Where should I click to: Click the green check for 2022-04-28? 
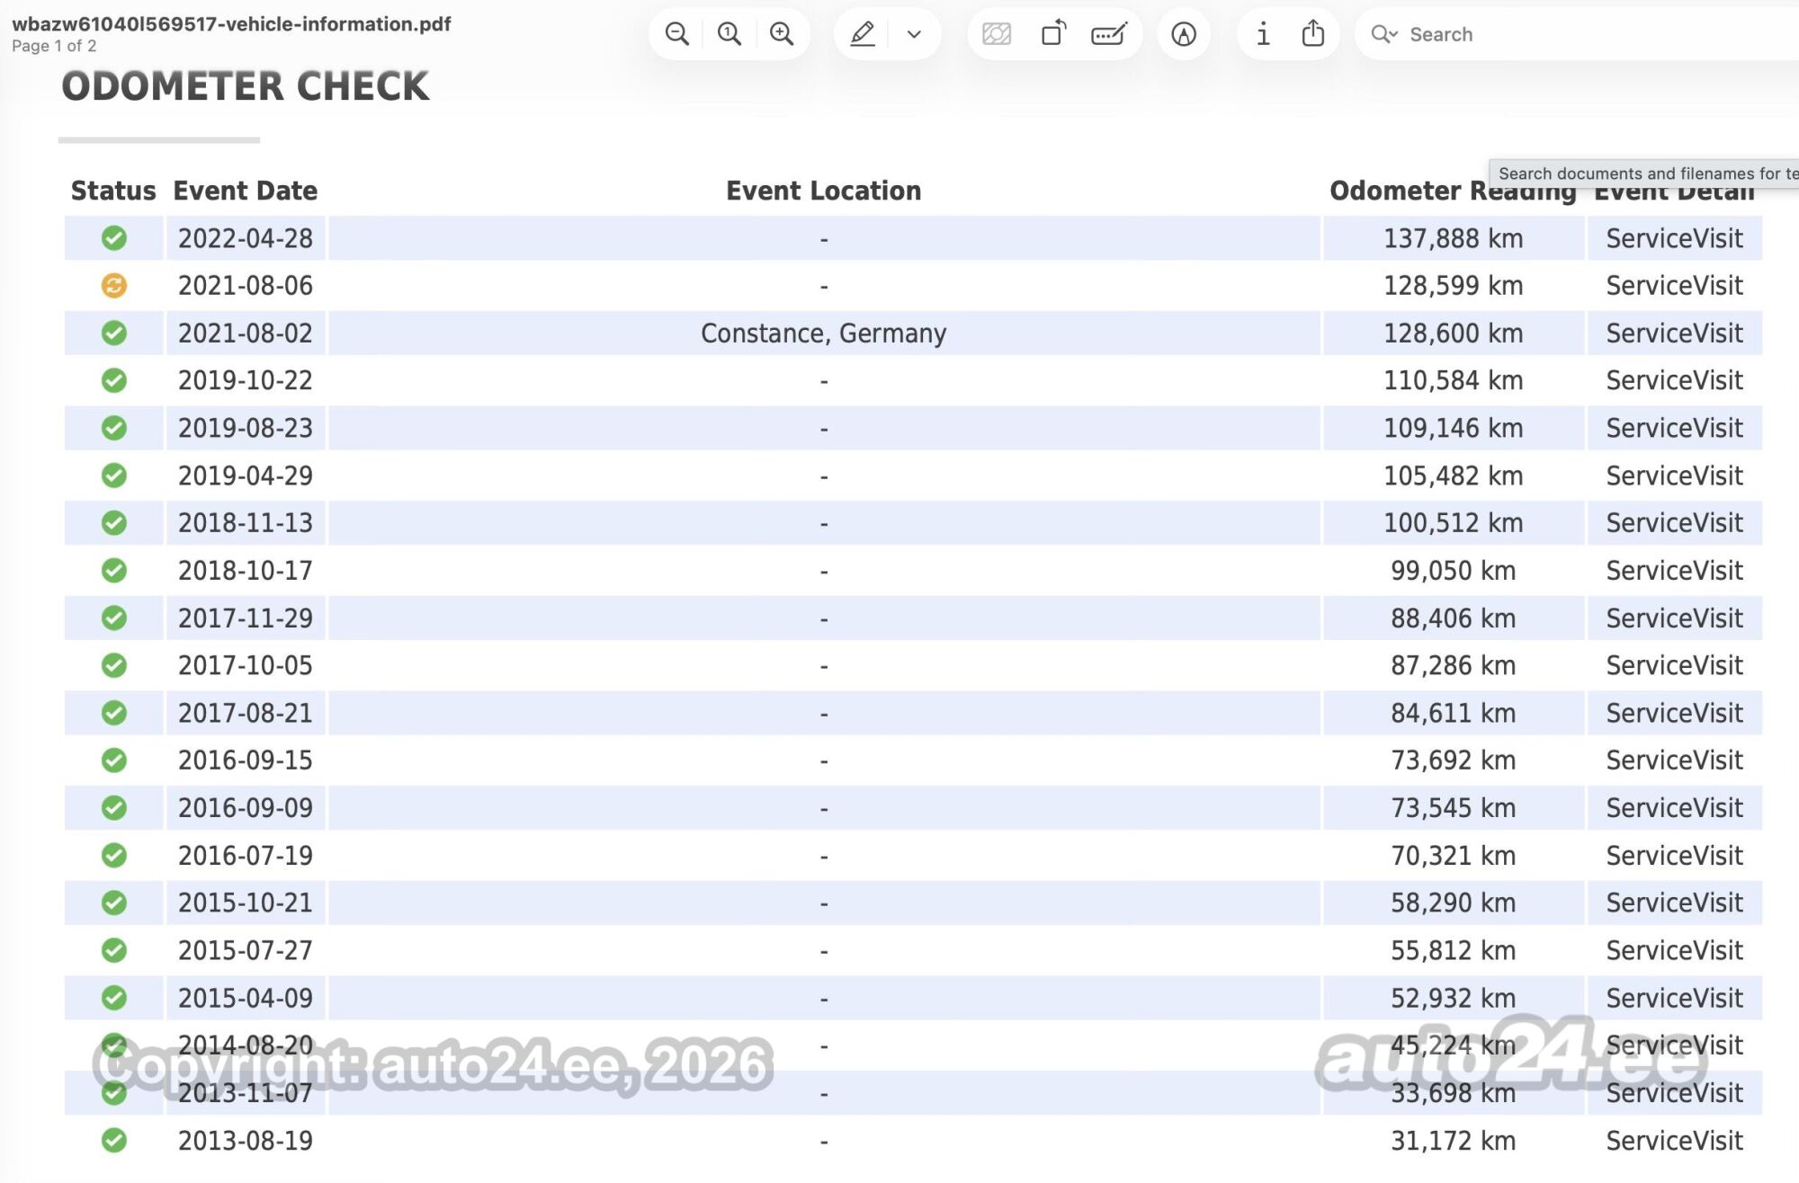click(x=114, y=238)
